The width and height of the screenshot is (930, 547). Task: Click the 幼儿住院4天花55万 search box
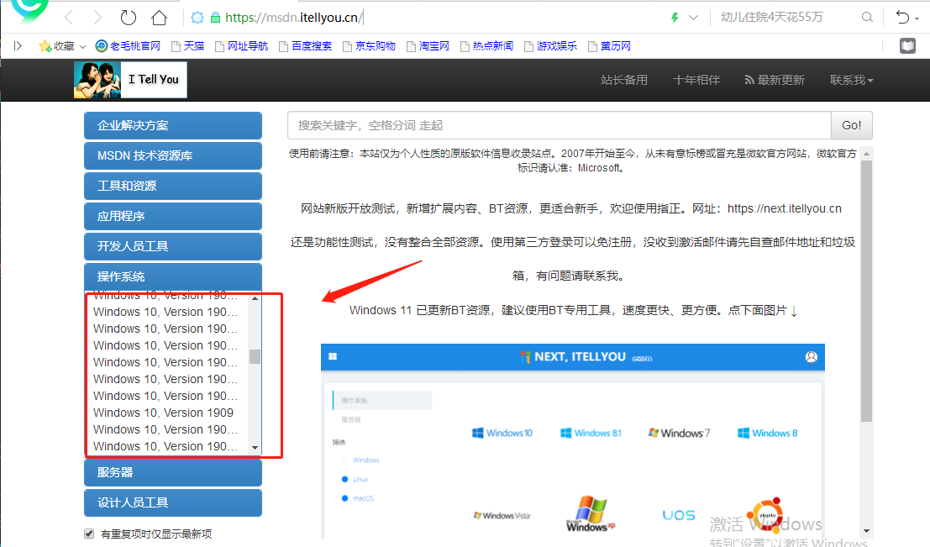[771, 17]
